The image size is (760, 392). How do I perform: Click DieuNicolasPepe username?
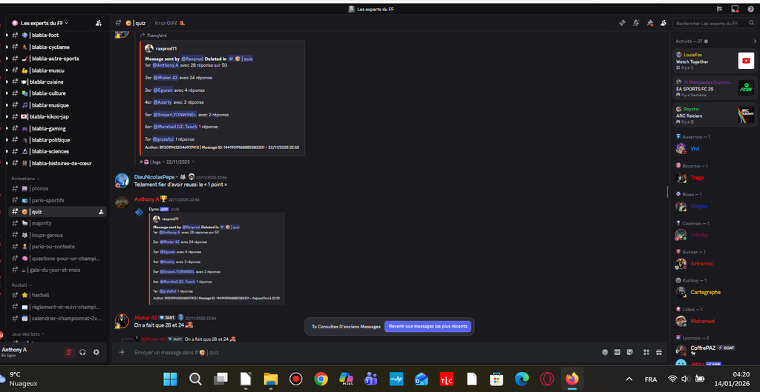153,176
